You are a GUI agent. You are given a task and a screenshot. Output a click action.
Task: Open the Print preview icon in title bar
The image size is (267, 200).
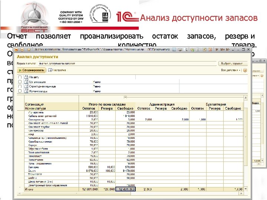tap(185, 50)
